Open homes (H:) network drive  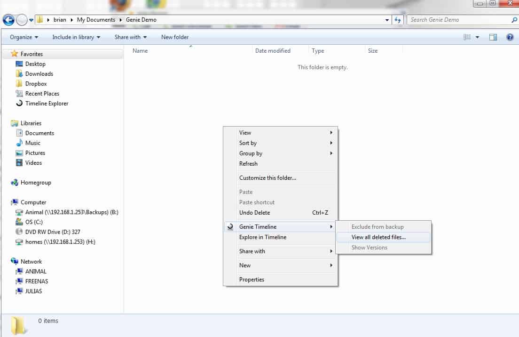[60, 242]
